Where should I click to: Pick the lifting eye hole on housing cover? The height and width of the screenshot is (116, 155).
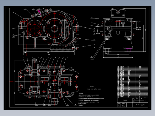pos(73,19)
